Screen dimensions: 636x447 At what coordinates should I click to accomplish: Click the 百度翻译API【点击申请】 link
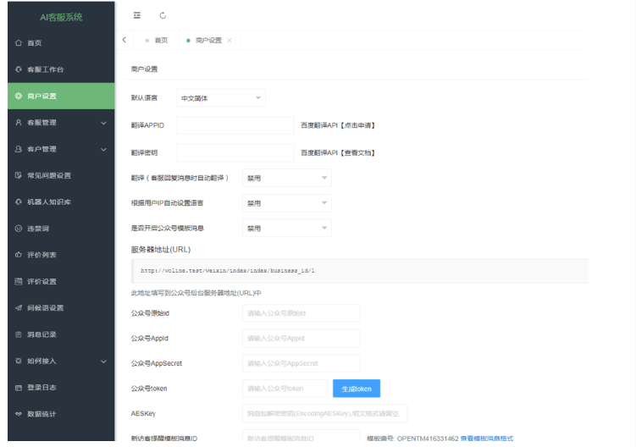(337, 125)
